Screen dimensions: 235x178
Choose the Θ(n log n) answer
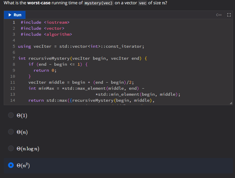11,148
